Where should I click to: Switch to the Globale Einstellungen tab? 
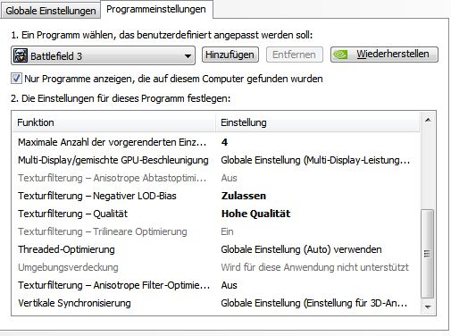51,11
